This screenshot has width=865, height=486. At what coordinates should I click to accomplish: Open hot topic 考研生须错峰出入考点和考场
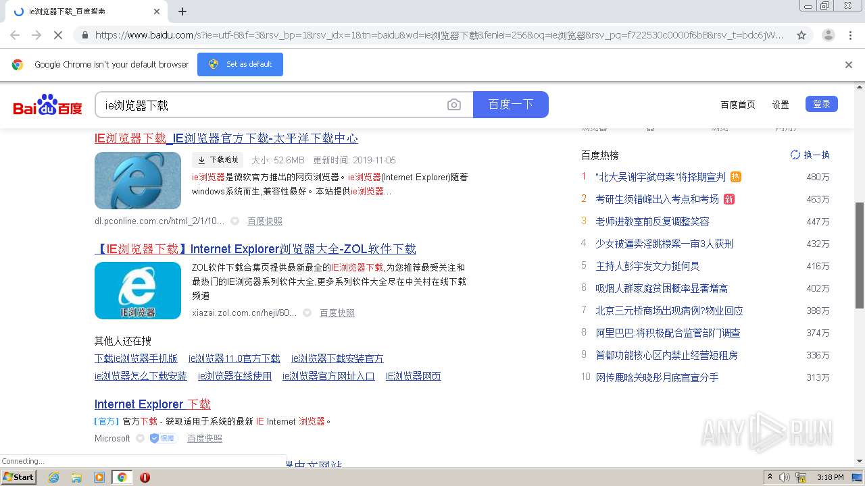coord(657,199)
